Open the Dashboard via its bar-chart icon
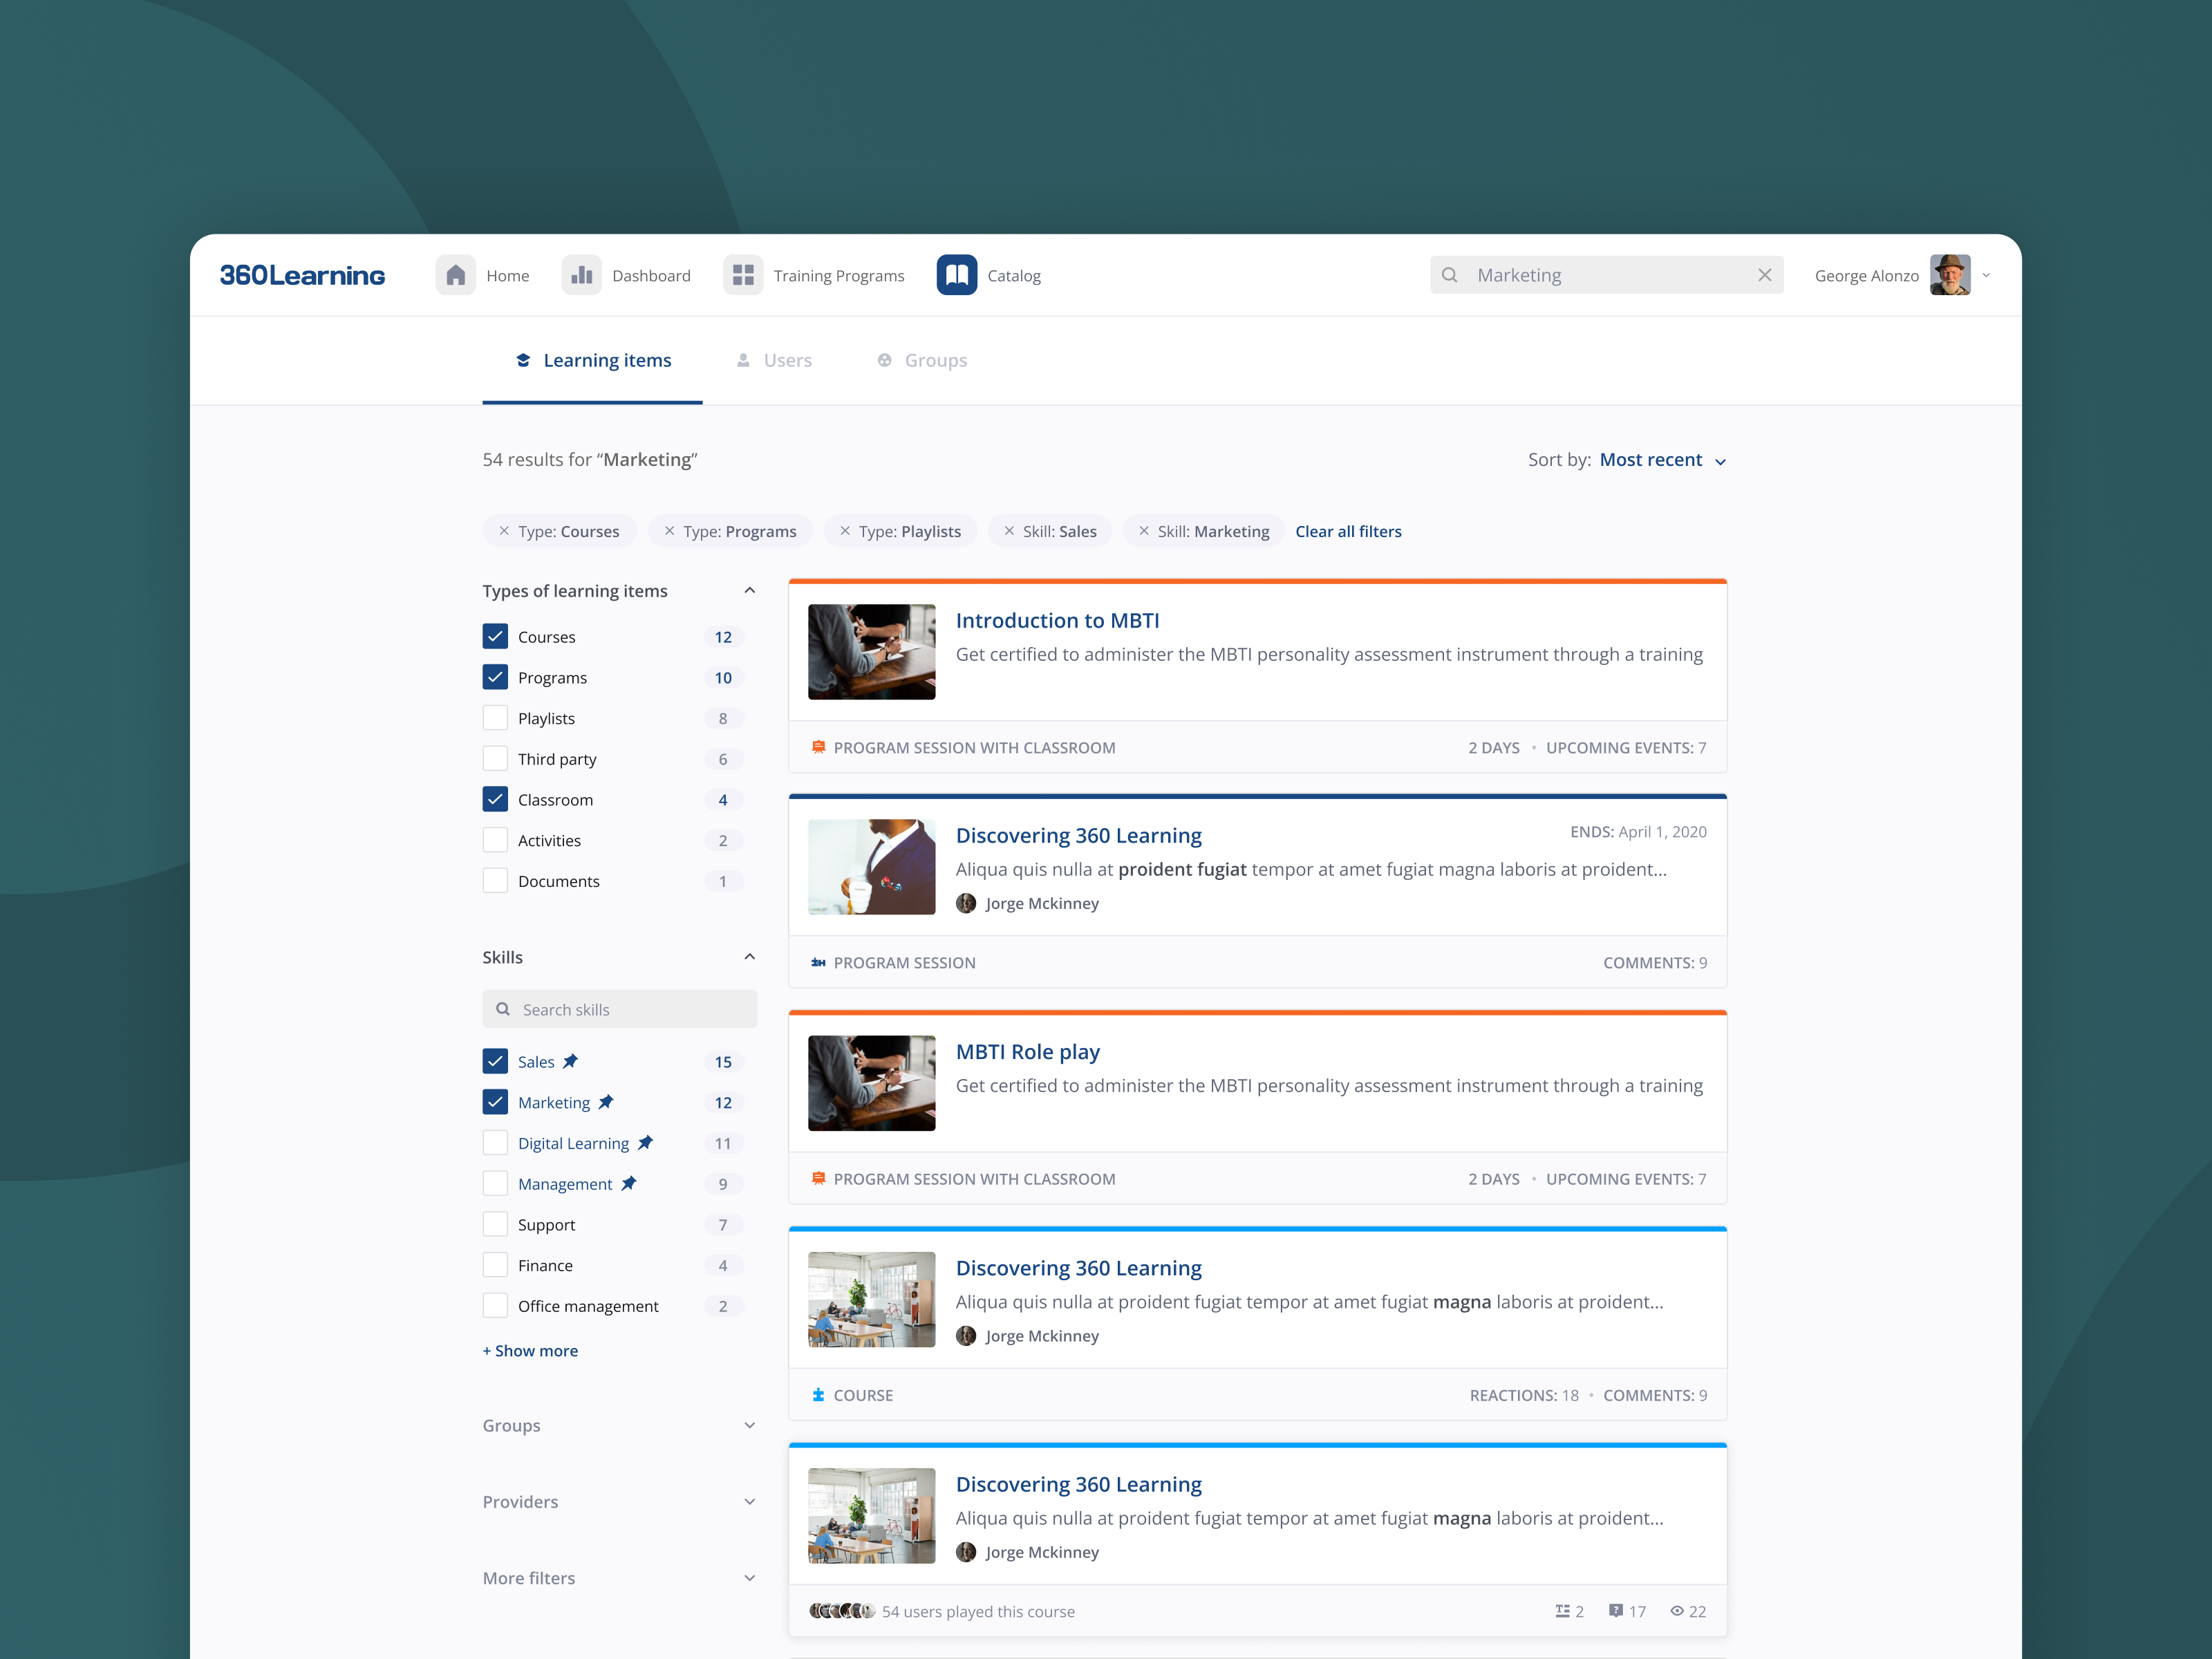 581,275
